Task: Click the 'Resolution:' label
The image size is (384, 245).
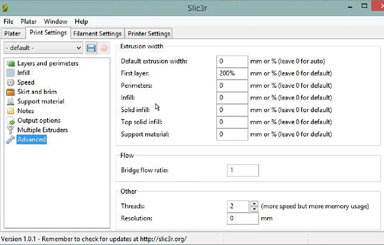Action: tap(136, 218)
